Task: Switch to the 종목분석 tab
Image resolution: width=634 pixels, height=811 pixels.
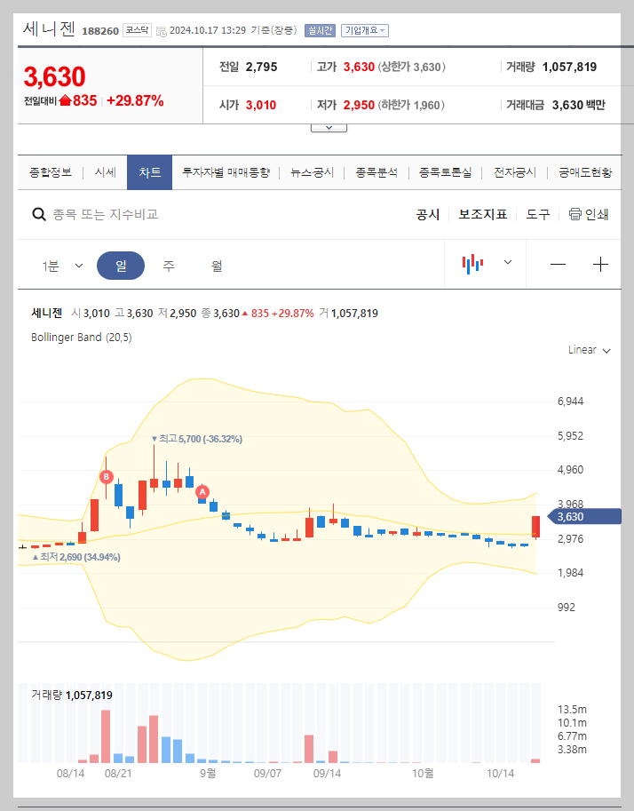Action: [x=376, y=173]
